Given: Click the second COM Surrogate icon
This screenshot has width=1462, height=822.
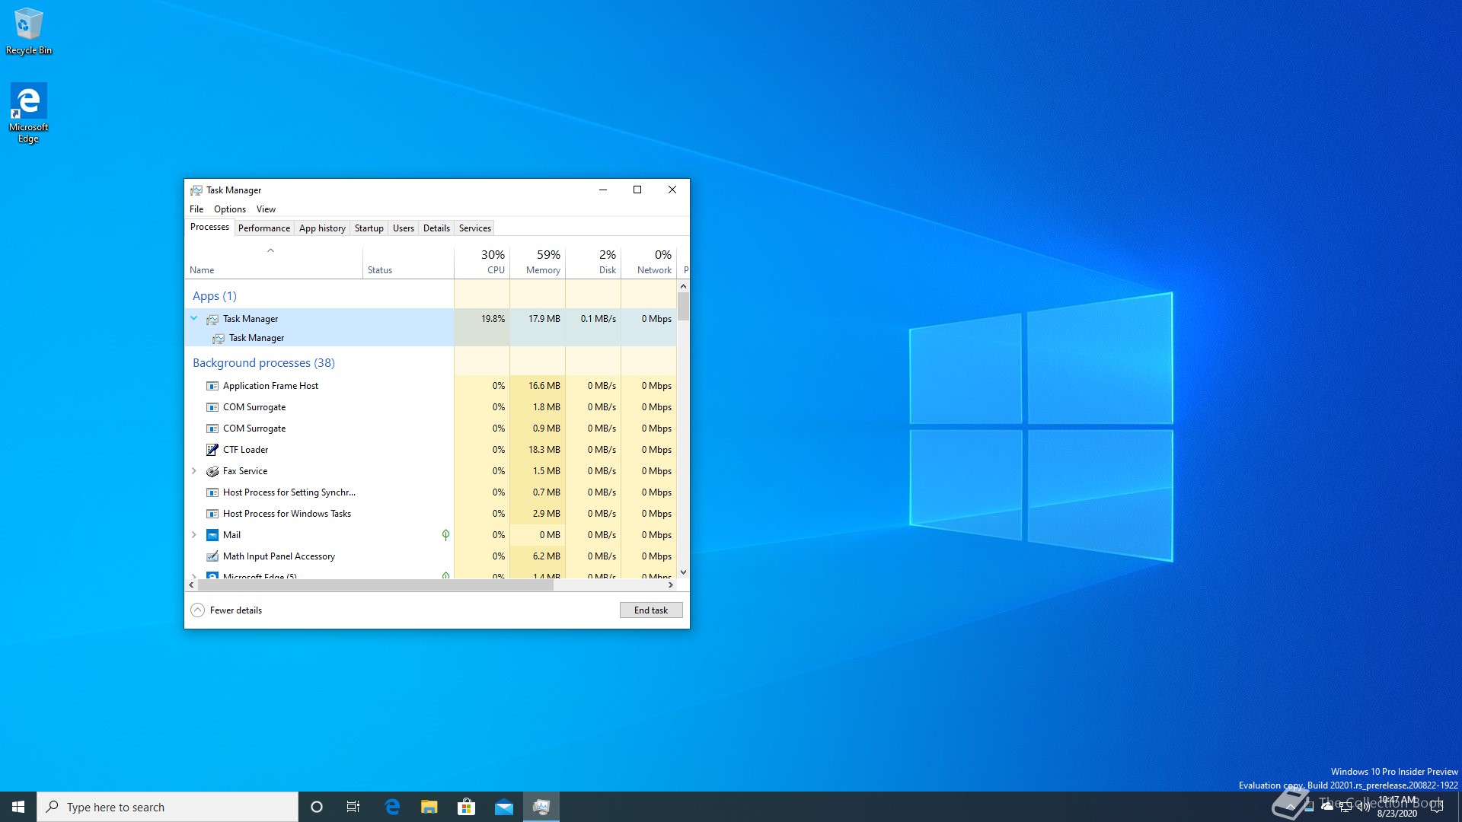Looking at the screenshot, I should coord(212,429).
